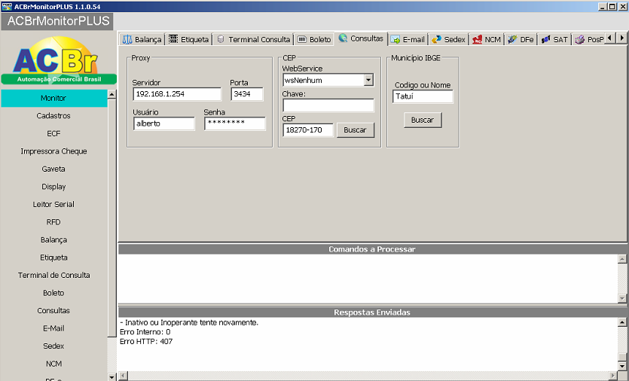The height and width of the screenshot is (381, 629).
Task: Click the DFe tab icon
Action: tap(512, 39)
